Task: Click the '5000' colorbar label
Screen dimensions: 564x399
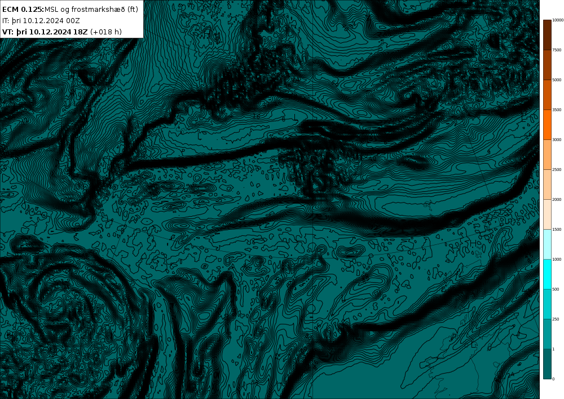Action: coord(557,80)
